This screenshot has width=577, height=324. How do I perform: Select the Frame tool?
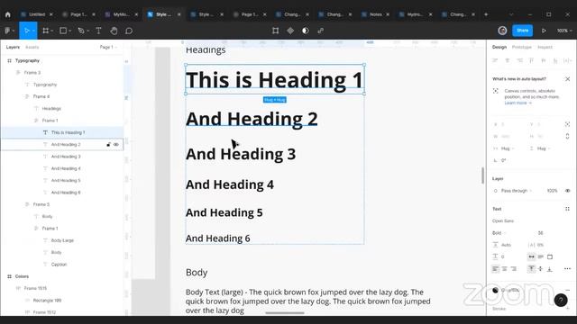[x=46, y=31]
